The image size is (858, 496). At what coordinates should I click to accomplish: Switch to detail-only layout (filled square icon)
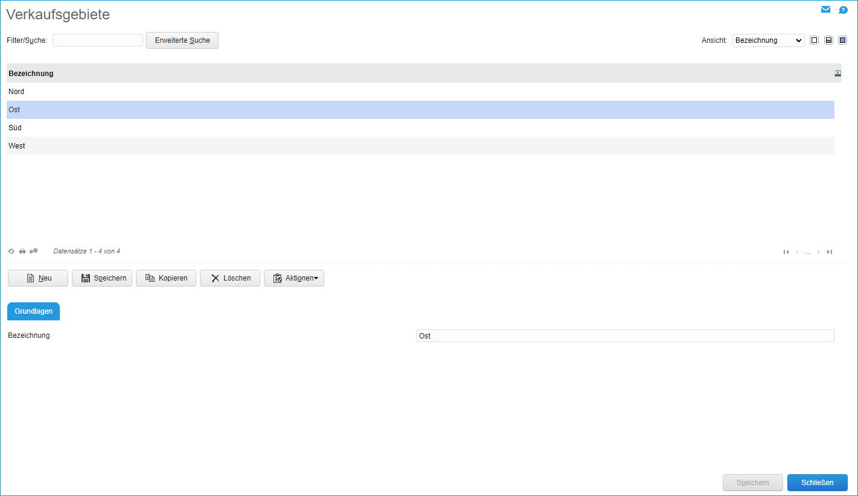(x=843, y=40)
